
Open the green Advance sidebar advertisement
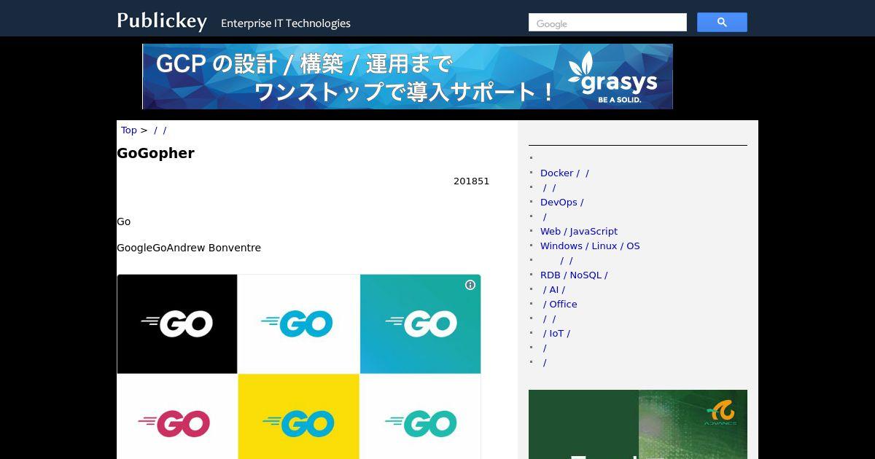pyautogui.click(x=638, y=424)
